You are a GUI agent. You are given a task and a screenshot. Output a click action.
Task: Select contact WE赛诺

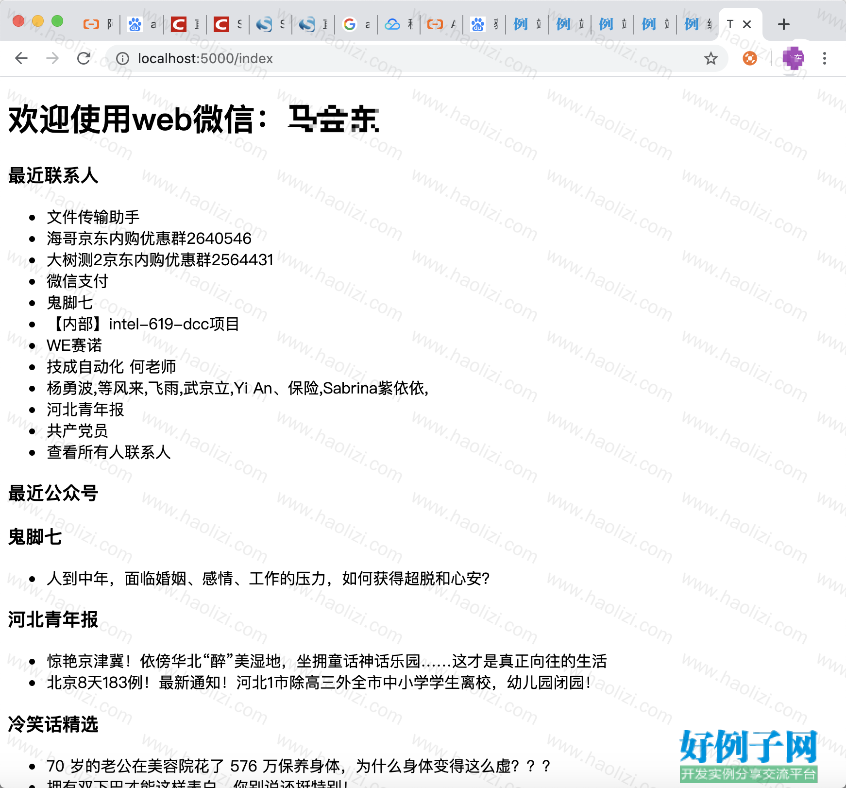(x=74, y=345)
